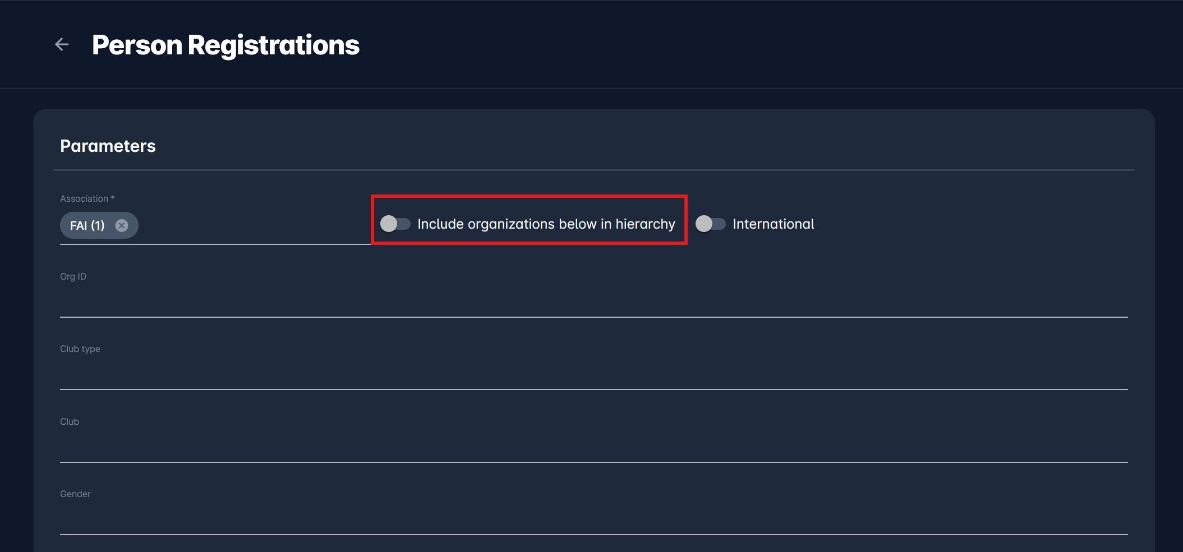Remove the FAI (1) association chip

click(122, 225)
